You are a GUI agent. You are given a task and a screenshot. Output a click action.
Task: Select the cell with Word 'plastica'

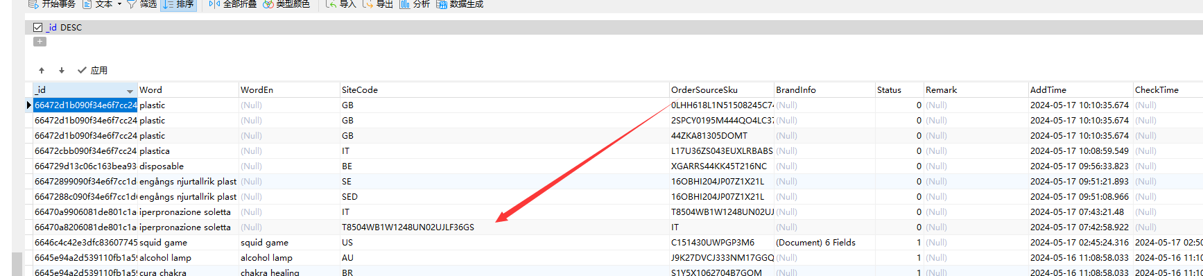[188, 151]
